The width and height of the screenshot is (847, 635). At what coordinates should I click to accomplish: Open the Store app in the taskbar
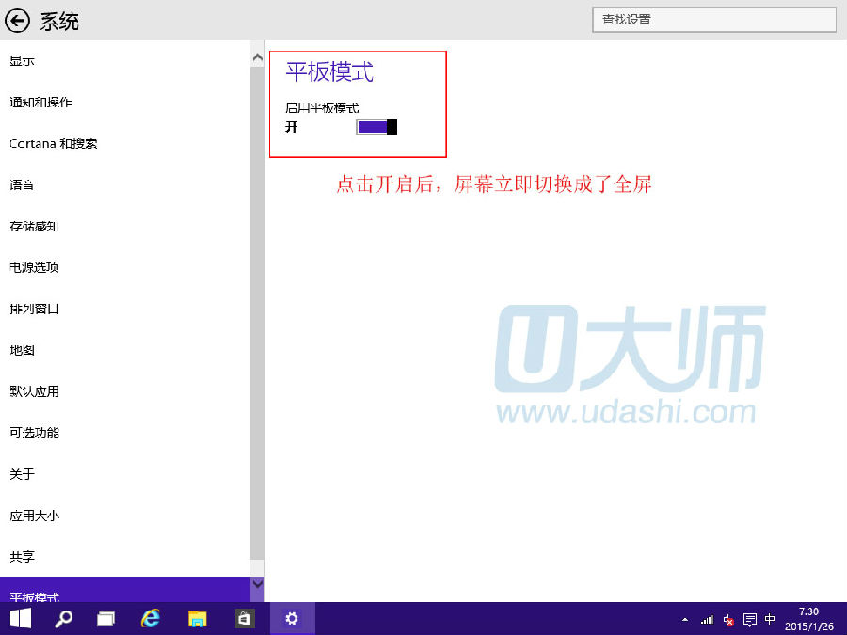243,618
